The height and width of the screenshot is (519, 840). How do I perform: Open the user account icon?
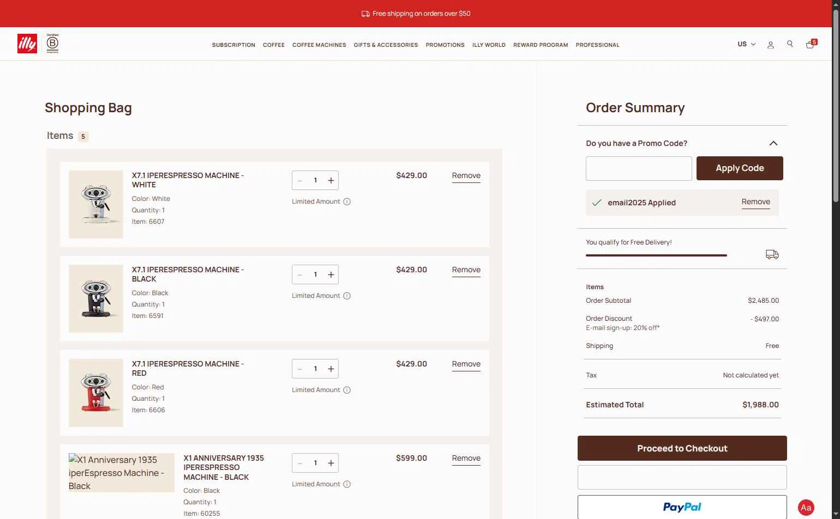771,45
